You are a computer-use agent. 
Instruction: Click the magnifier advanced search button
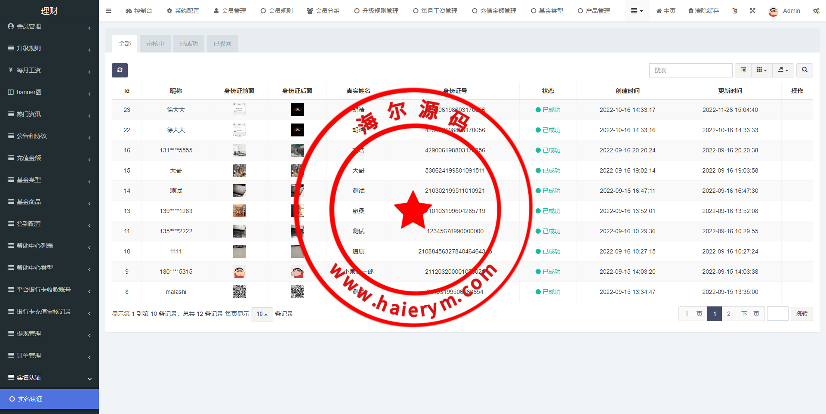click(x=804, y=70)
